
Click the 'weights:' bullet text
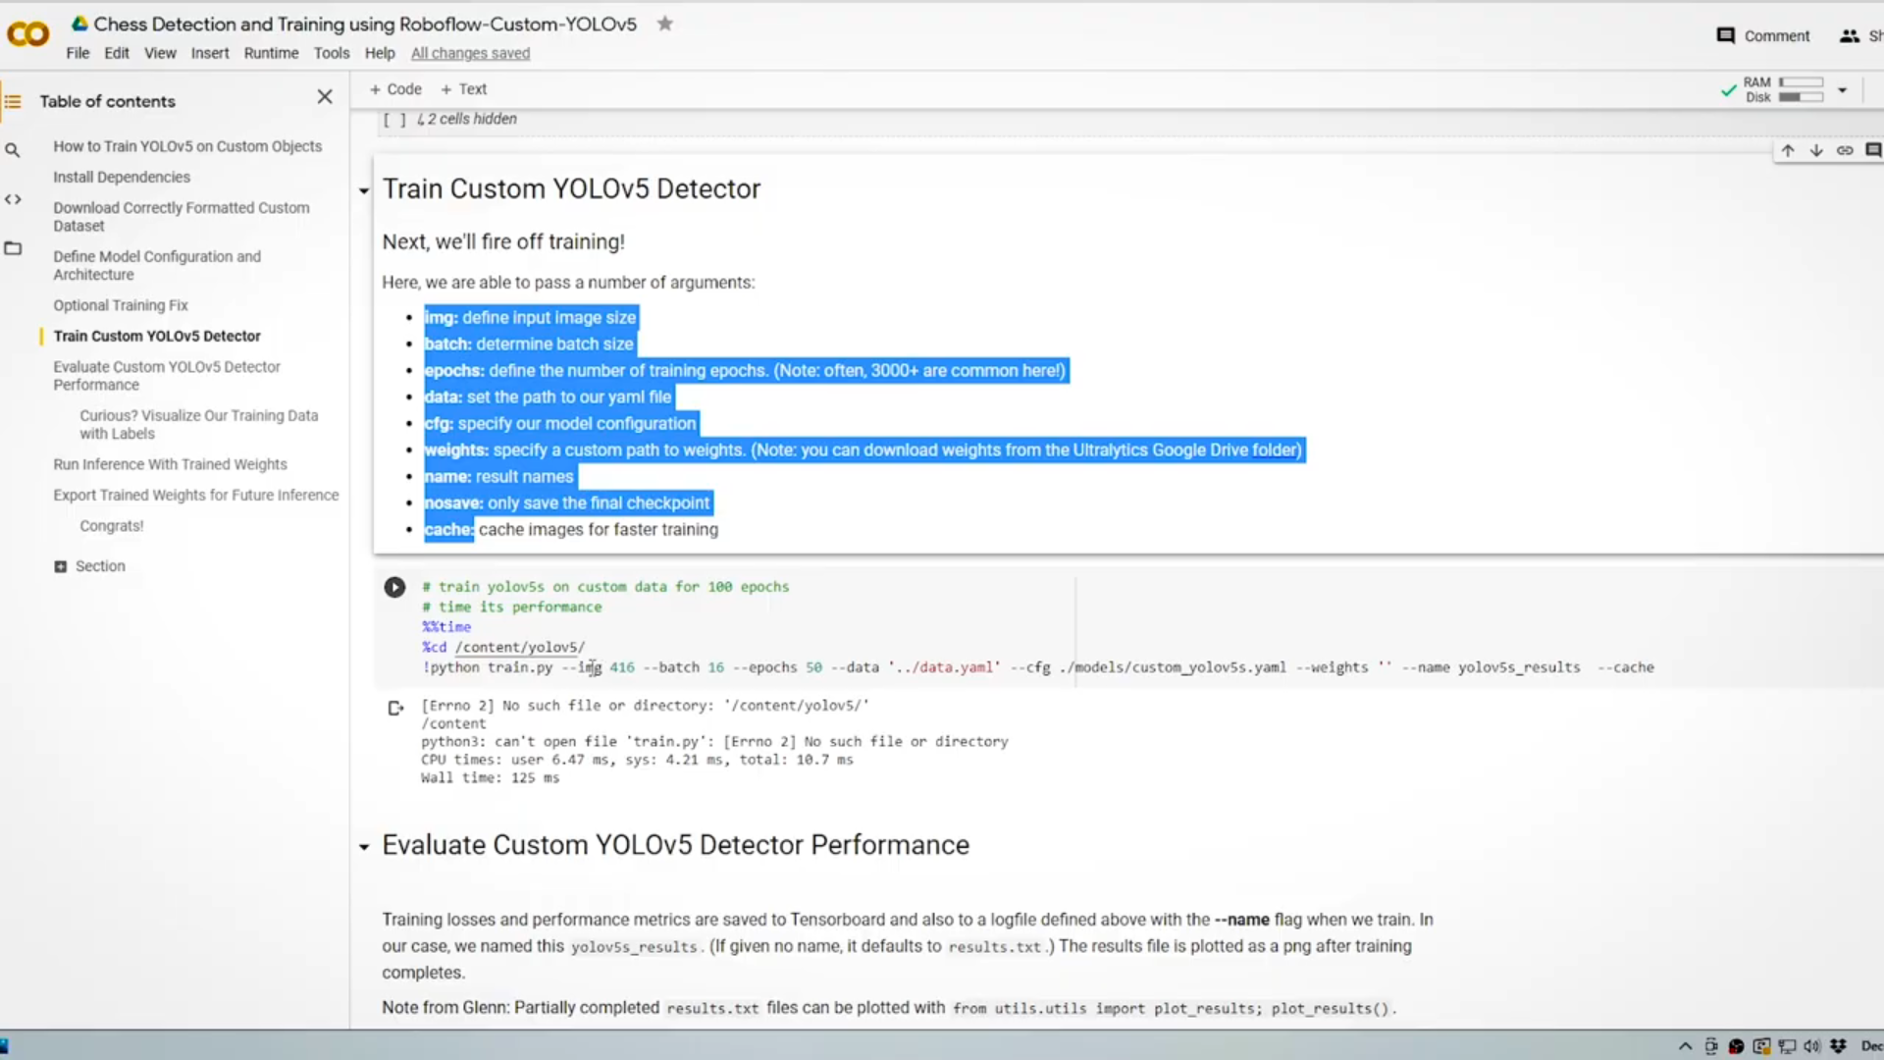point(456,450)
